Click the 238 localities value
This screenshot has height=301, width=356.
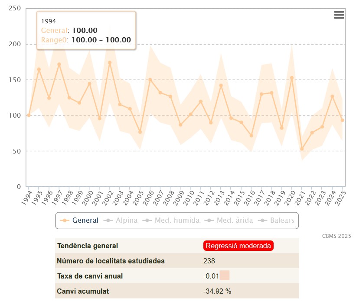[x=209, y=261]
